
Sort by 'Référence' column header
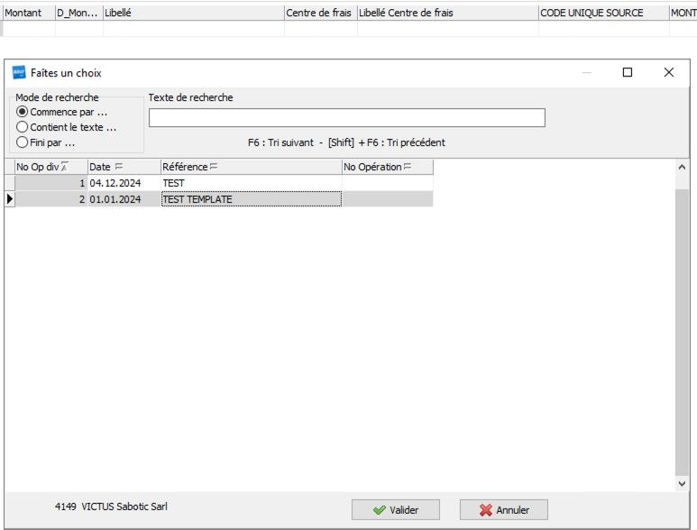[x=252, y=167]
